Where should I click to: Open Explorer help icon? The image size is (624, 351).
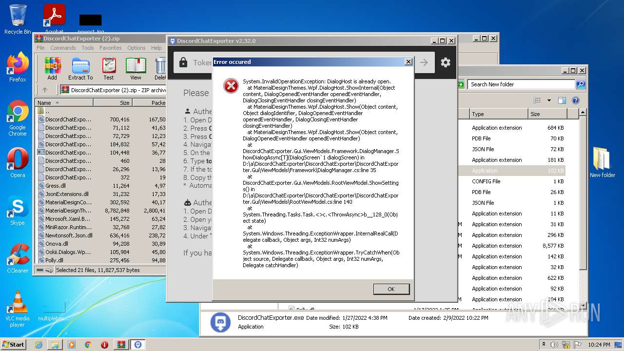click(575, 100)
